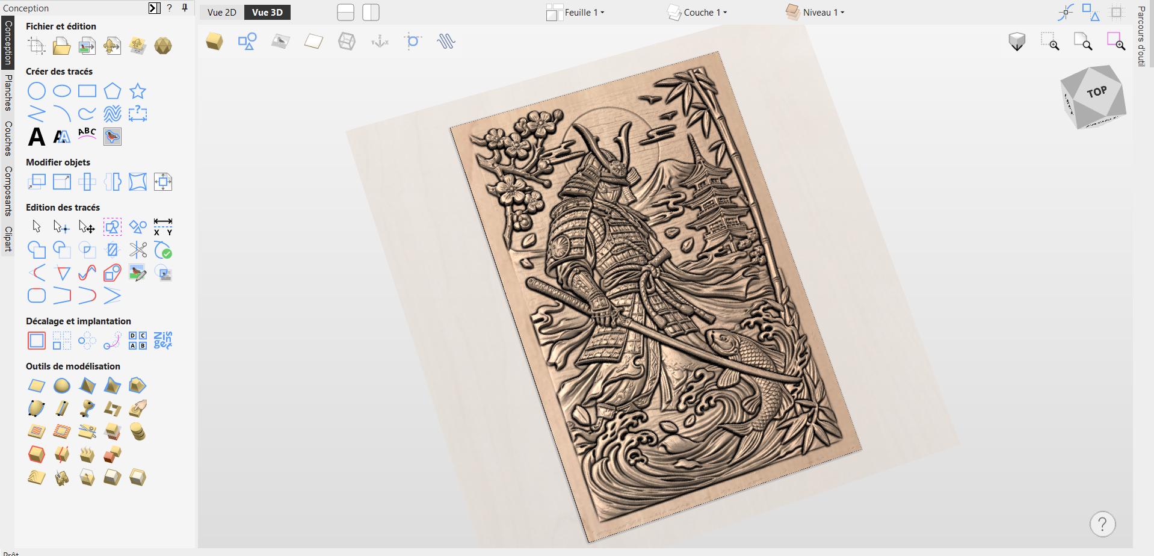Open the measure X Y tool
This screenshot has height=556, width=1154.
point(163,227)
